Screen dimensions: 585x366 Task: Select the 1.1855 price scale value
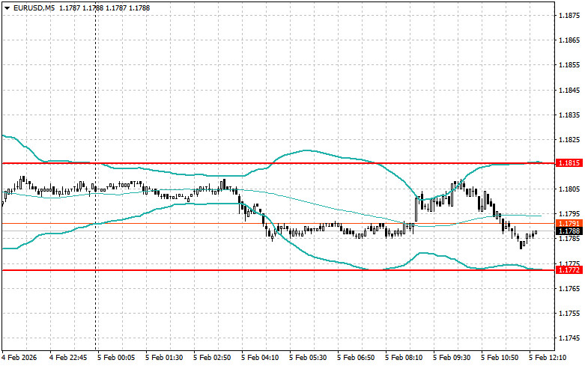pyautogui.click(x=569, y=65)
